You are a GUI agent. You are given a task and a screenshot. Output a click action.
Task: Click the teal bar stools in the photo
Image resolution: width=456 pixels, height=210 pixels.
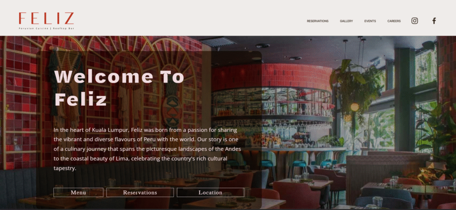(297, 163)
